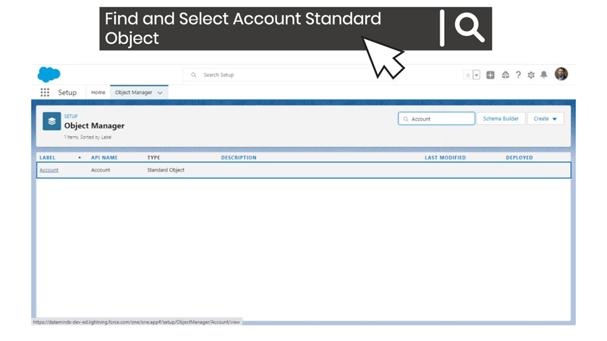Open the App Launcher grid icon
Viewport: 607px width, 341px height.
click(x=45, y=92)
